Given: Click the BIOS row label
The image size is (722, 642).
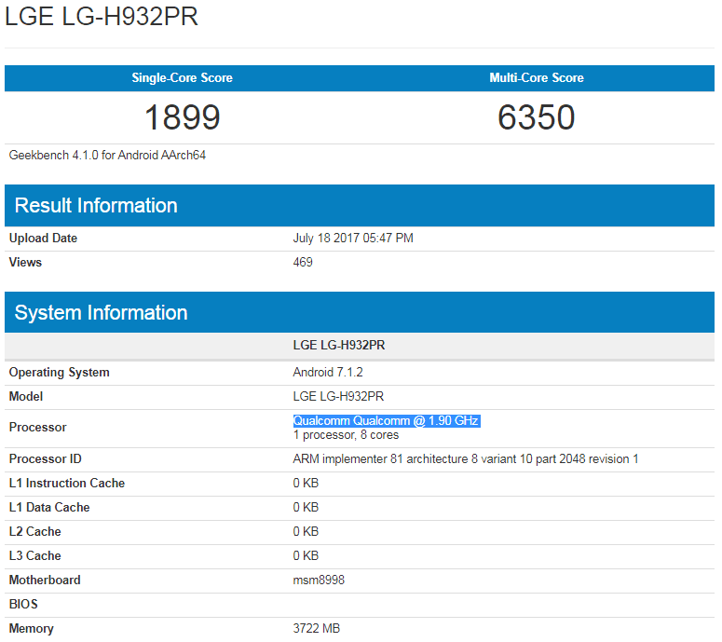Looking at the screenshot, I should 23,605.
